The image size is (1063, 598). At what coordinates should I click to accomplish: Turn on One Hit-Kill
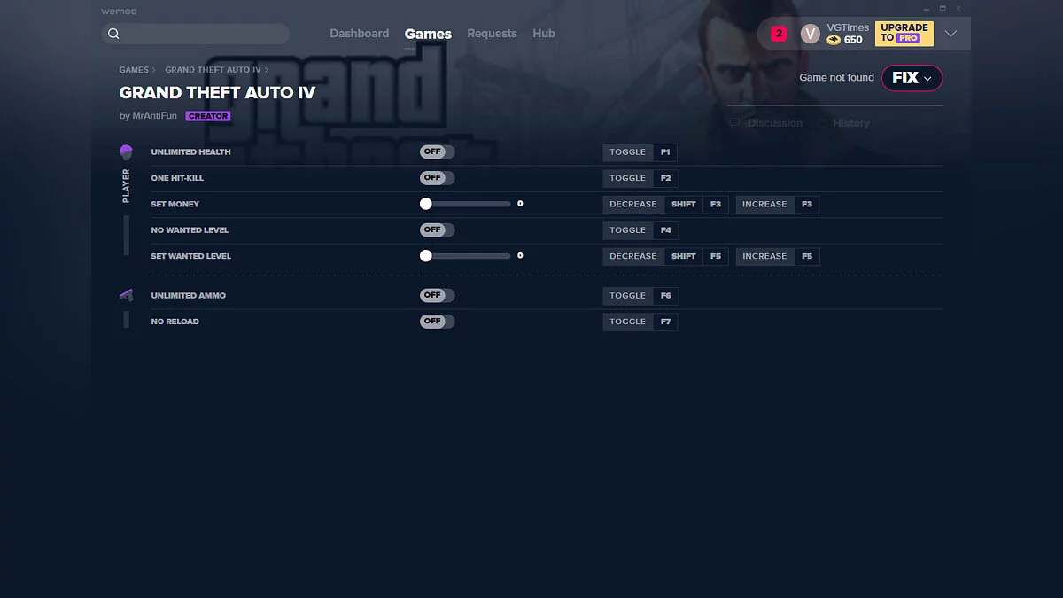tap(437, 177)
